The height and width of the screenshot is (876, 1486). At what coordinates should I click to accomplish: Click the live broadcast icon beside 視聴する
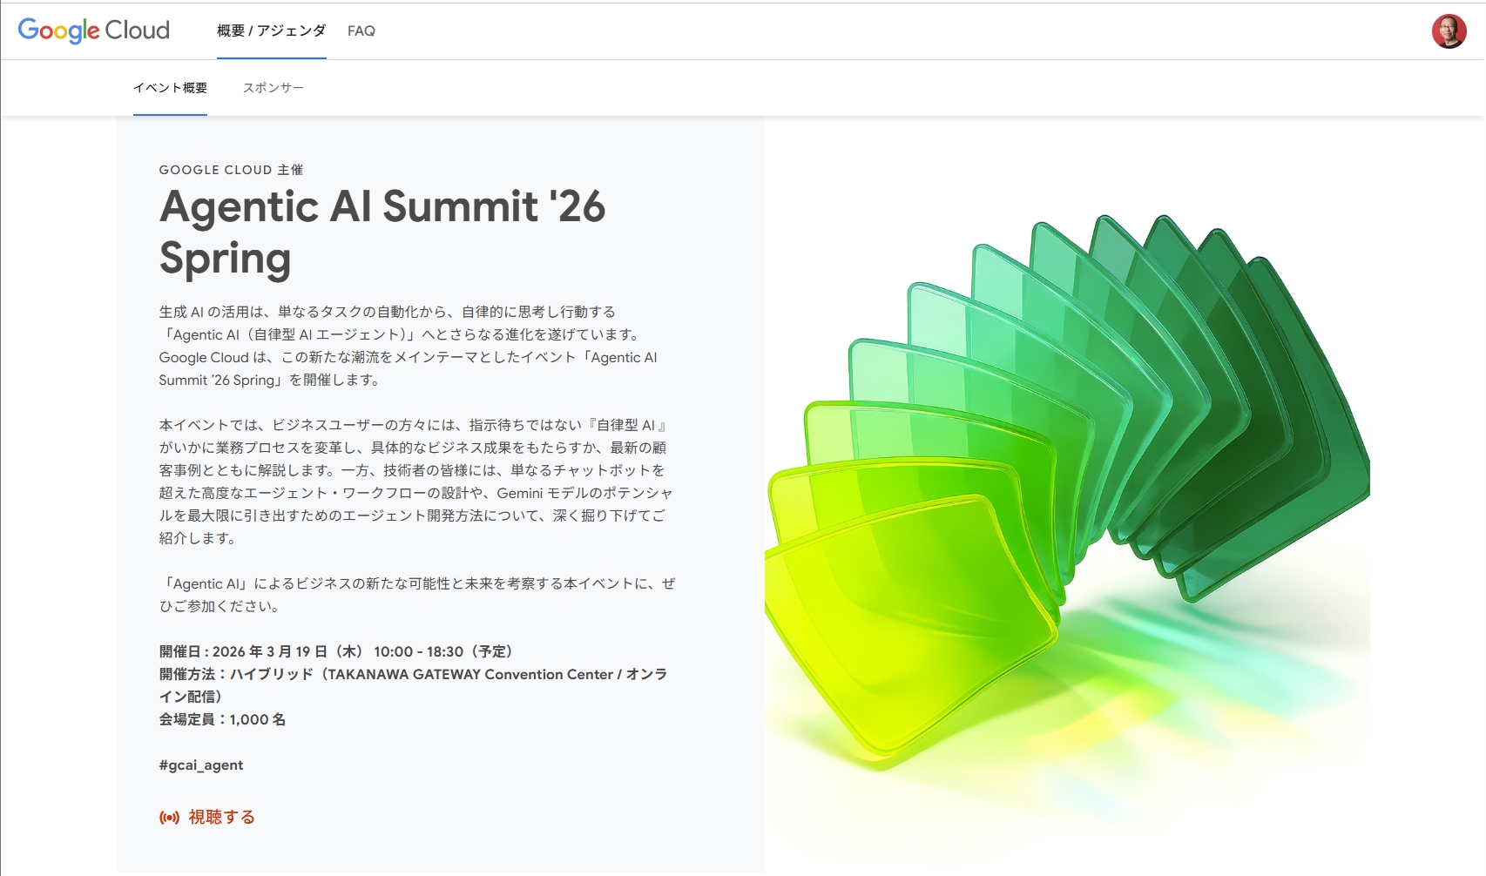(x=169, y=818)
